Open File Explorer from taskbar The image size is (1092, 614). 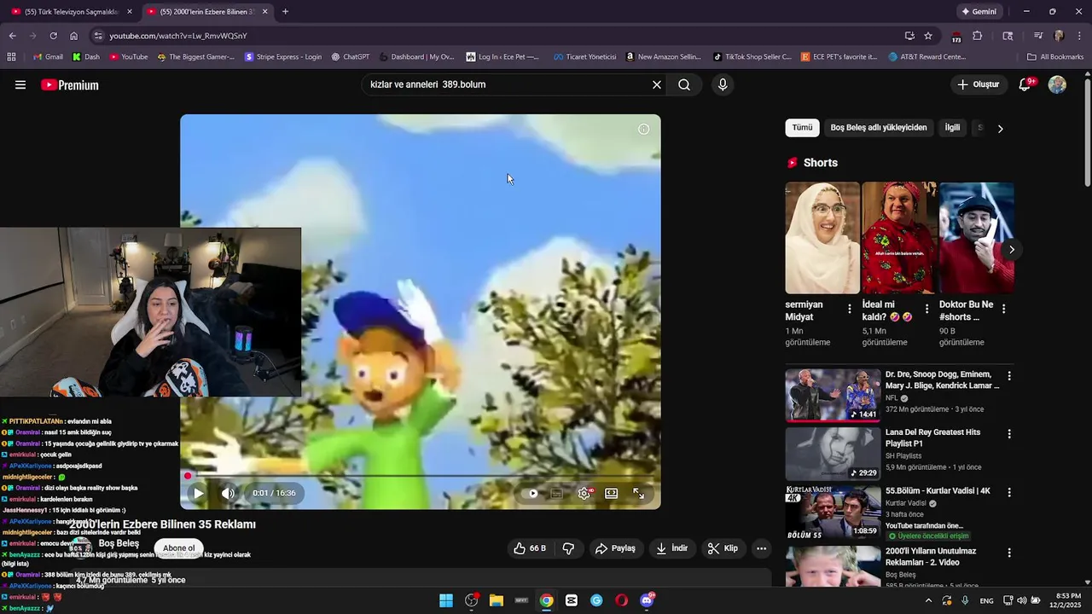point(497,600)
